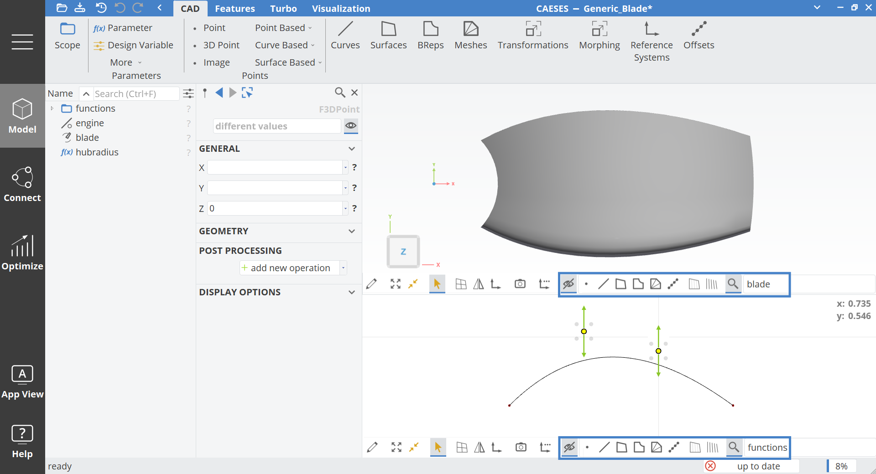Toggle hidden-objects filter in functions view toolbar
Screen dimensions: 876x474
point(569,448)
